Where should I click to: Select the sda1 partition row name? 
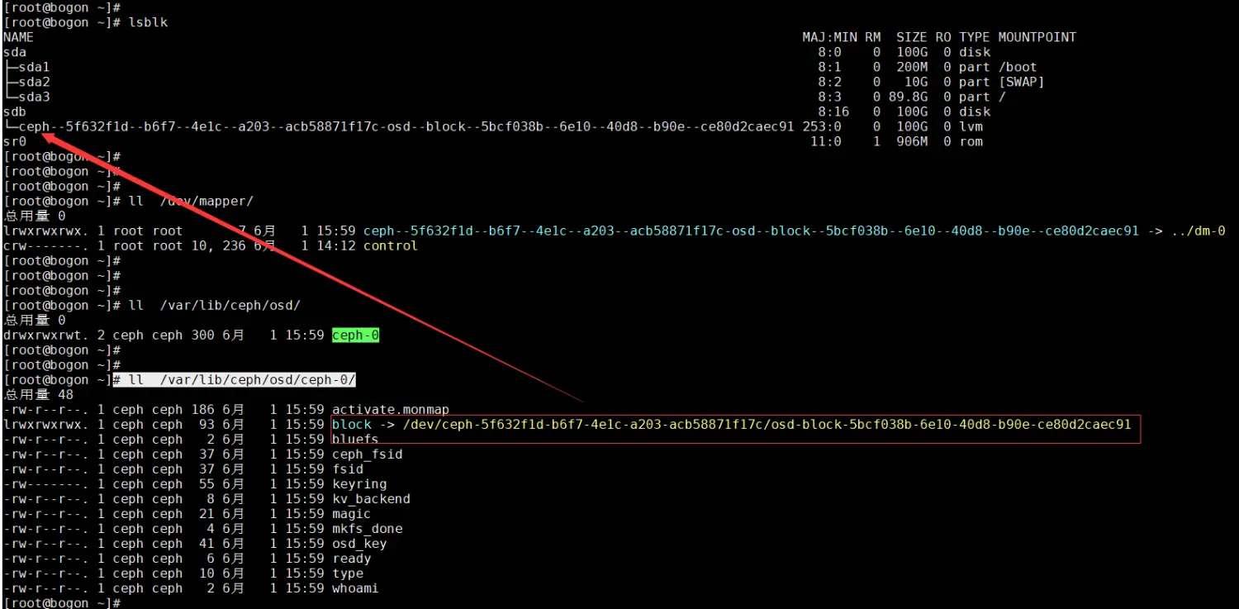tap(34, 67)
